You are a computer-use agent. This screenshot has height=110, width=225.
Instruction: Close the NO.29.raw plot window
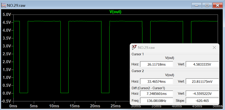(217, 5)
